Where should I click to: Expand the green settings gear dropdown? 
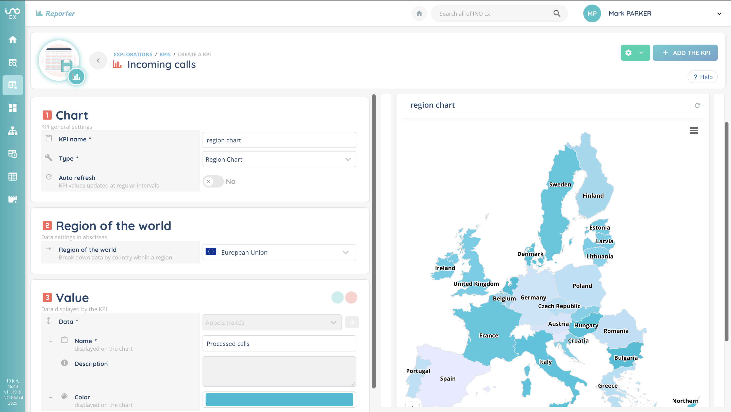[635, 53]
